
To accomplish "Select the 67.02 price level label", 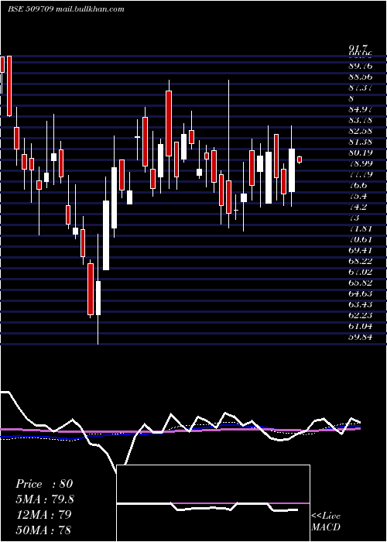I will pos(361,272).
